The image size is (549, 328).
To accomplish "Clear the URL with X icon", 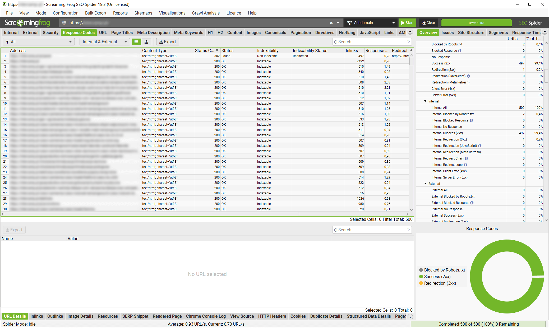I will coord(331,23).
